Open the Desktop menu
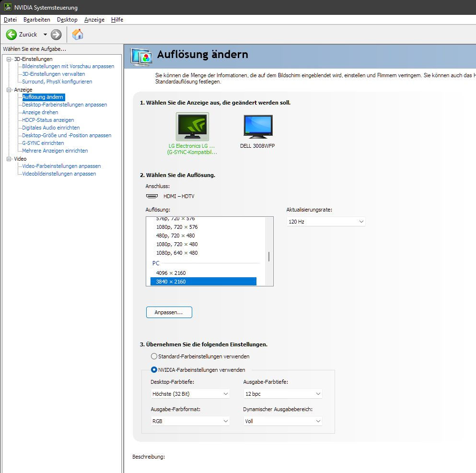Screen dimensions: 476x473 click(x=67, y=20)
